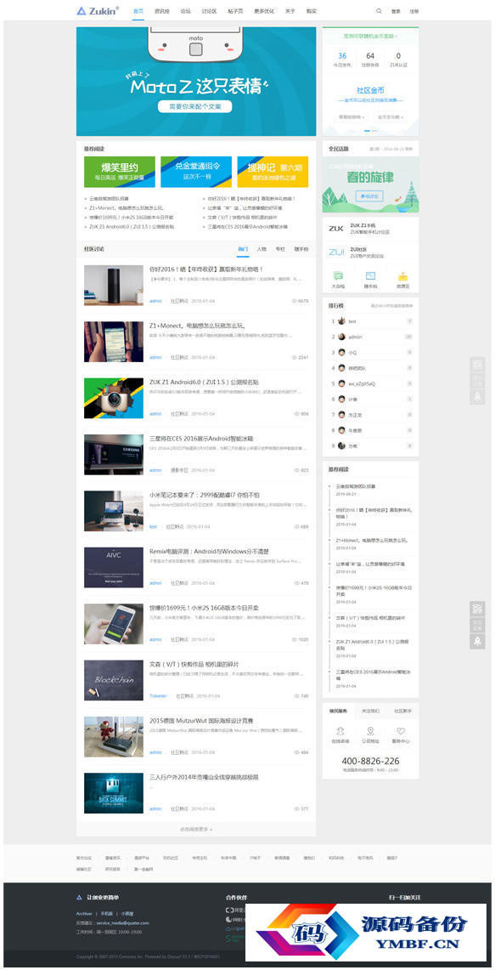This screenshot has height=970, width=495.
Task: Open avatar of user 小Q in ranking
Action: click(341, 352)
